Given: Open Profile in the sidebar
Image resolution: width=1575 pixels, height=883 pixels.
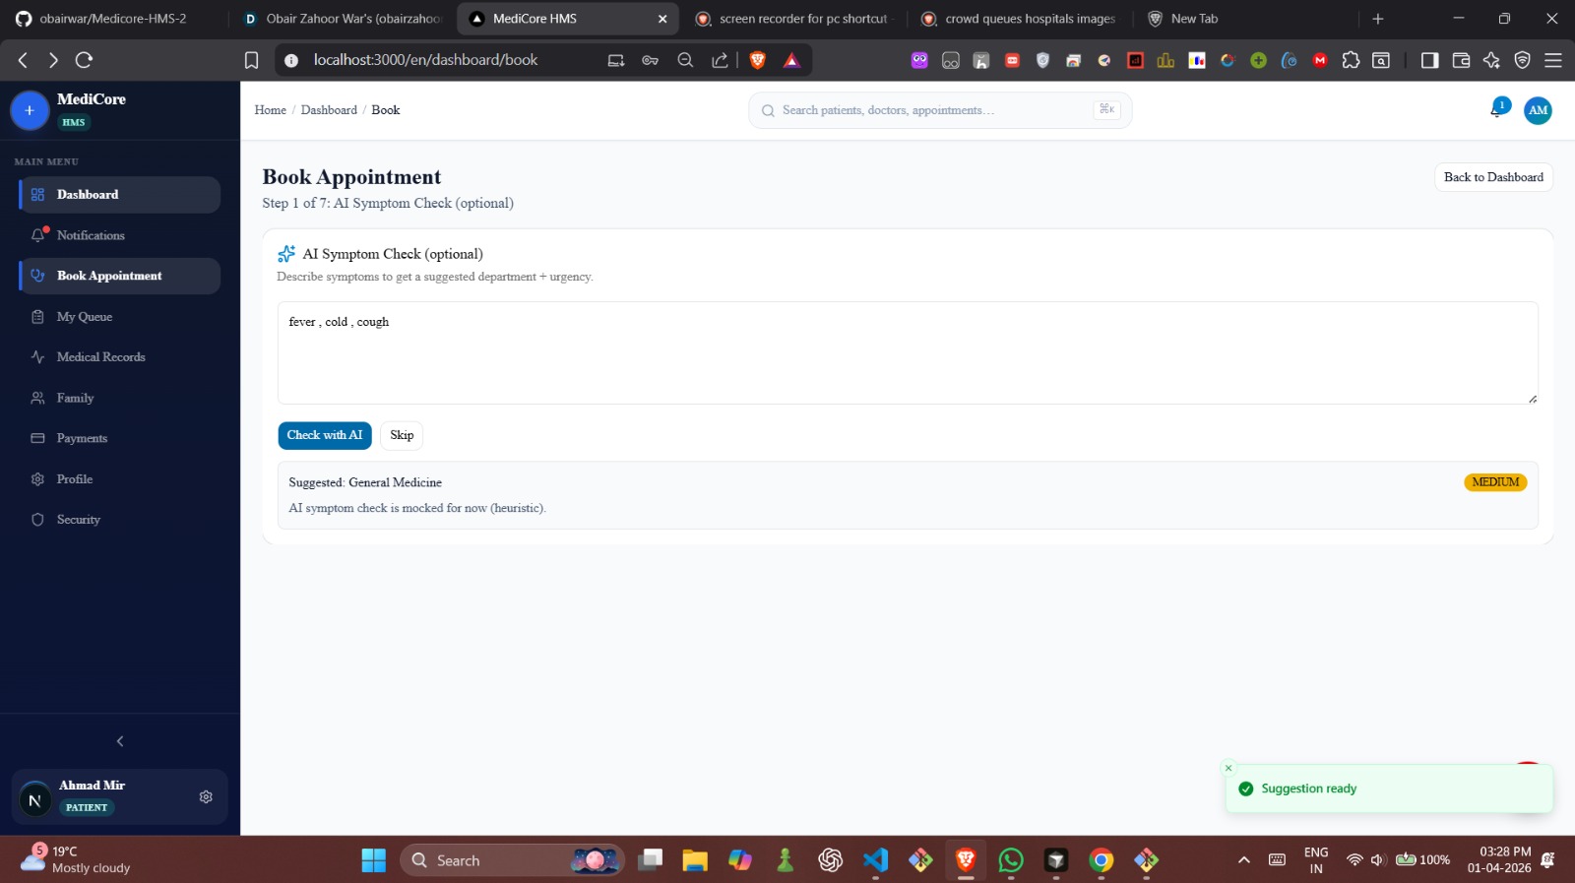Looking at the screenshot, I should click(x=119, y=479).
